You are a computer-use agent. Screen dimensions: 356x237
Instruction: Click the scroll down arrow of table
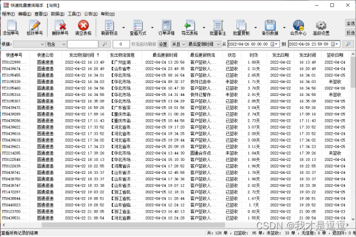click(353, 219)
